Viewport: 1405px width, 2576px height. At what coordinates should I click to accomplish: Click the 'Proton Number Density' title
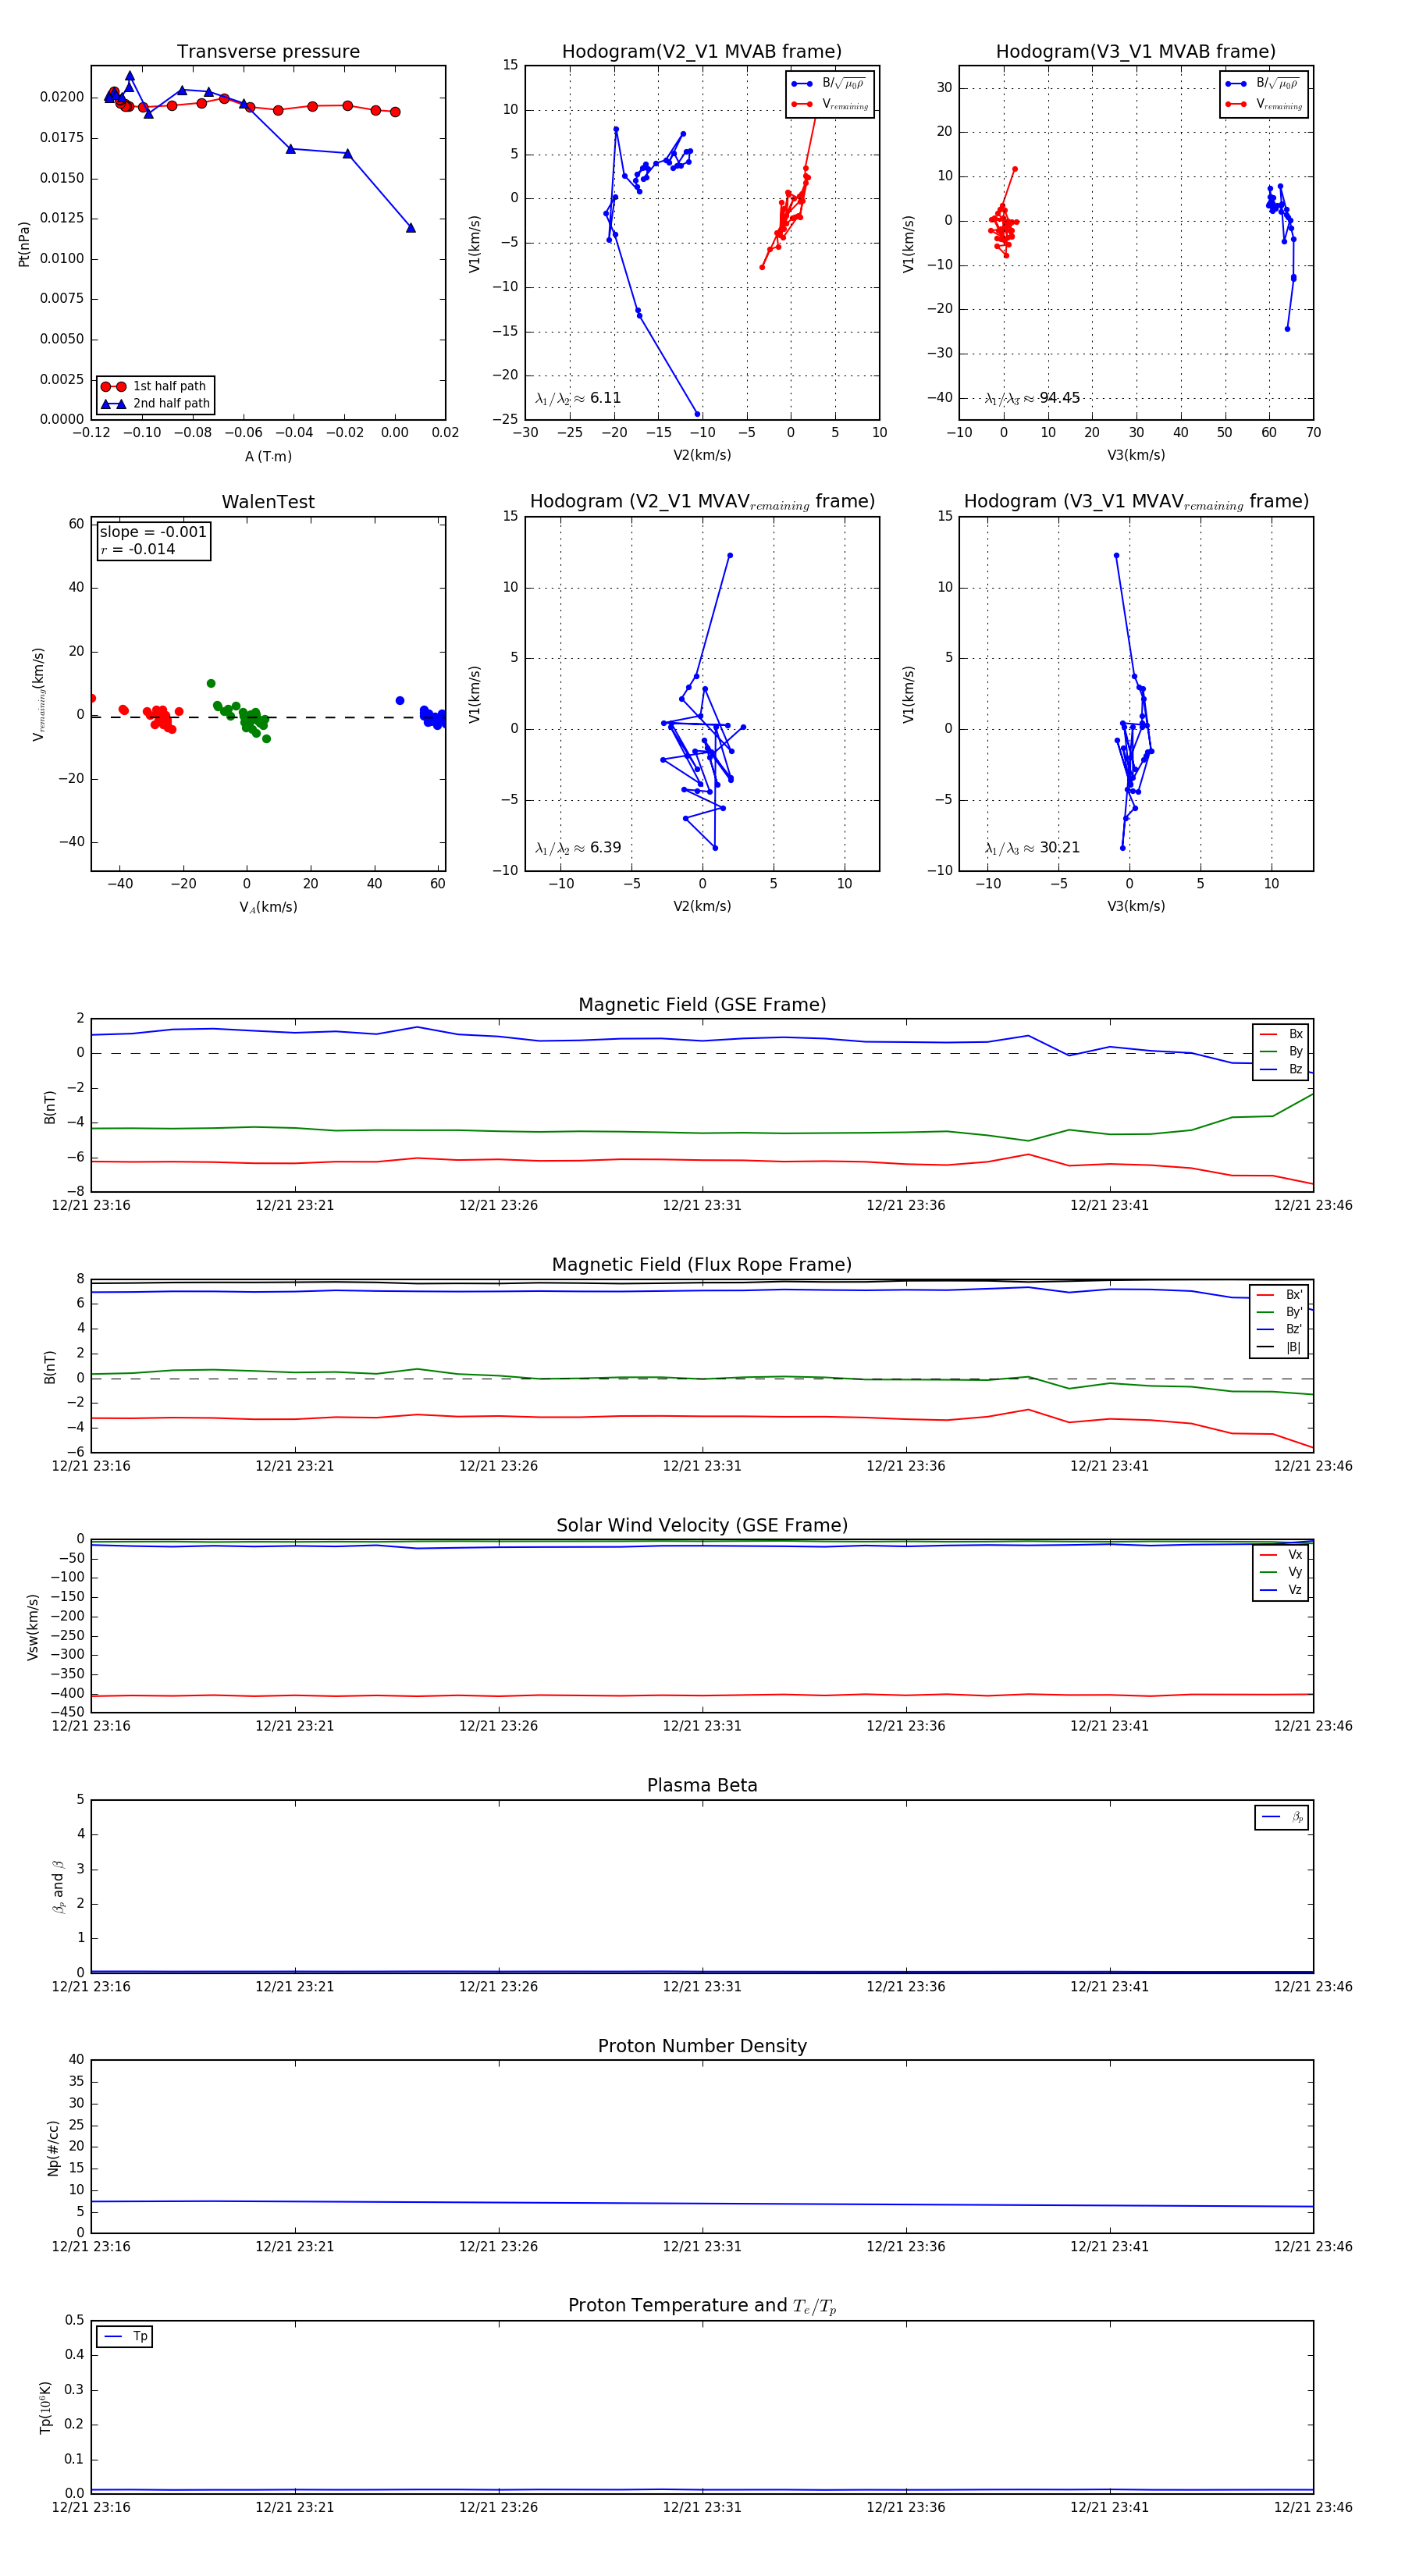click(702, 2046)
